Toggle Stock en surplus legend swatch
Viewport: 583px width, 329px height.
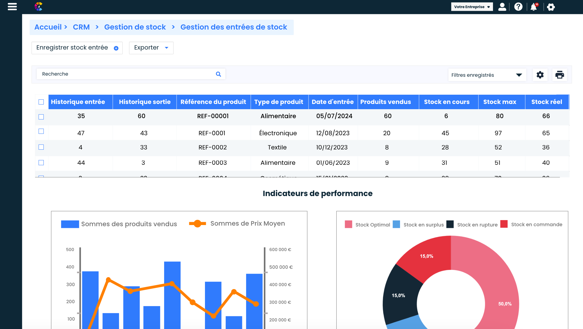coord(396,224)
